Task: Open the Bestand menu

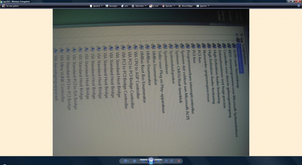Action: (x=96, y=6)
